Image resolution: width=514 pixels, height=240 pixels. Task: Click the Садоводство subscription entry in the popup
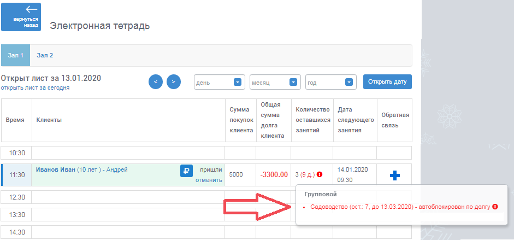pos(400,207)
